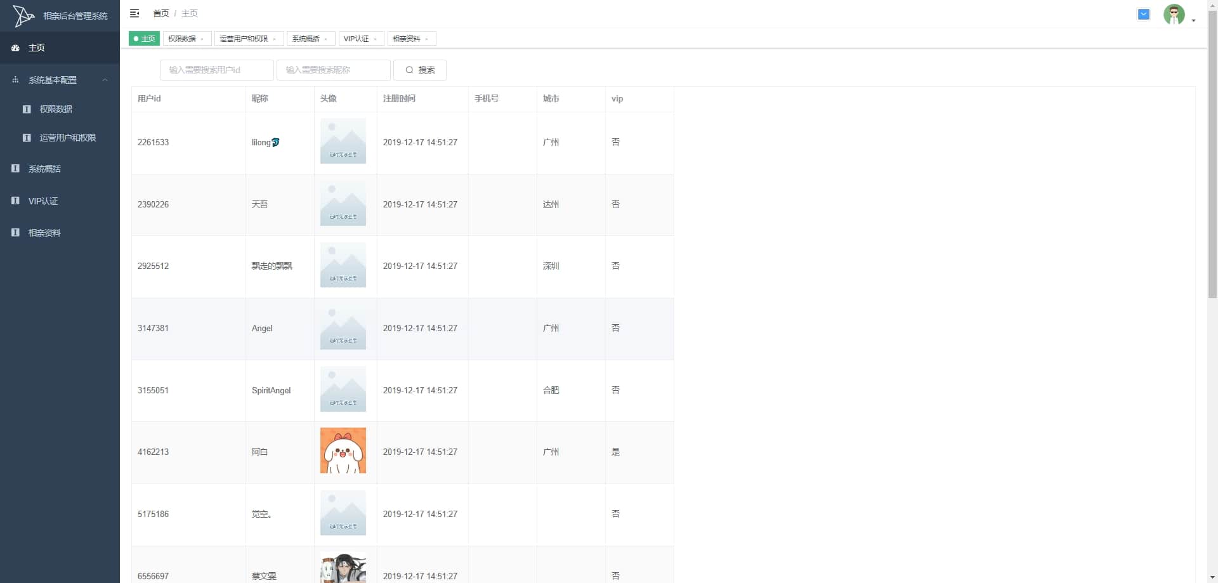Collapse the 系统基本配置 sidebar group
This screenshot has height=583, width=1218.
tap(60, 80)
